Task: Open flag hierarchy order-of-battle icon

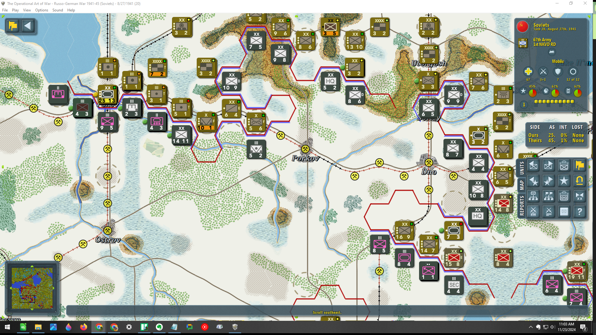Action: (x=549, y=196)
